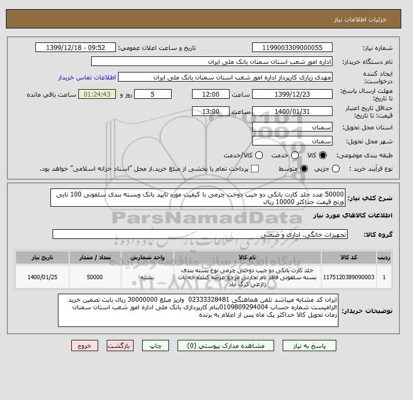Click the ردیف column header

[x=384, y=257]
